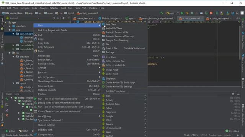Click the UTF-8 encoding indicator
Image resolution: width=245 pixels, height=137 pixels.
[x=204, y=135]
